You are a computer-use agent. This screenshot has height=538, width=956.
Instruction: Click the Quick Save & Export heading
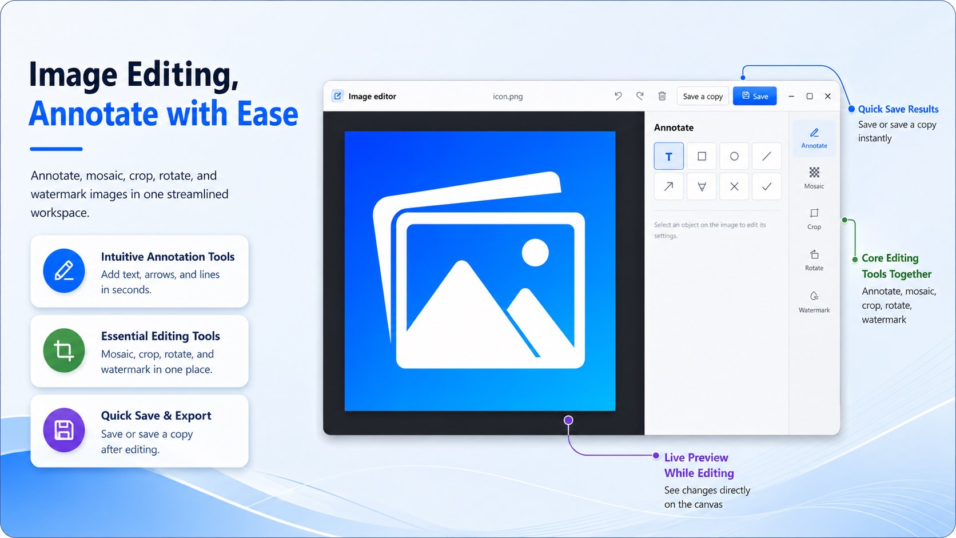pyautogui.click(x=156, y=416)
